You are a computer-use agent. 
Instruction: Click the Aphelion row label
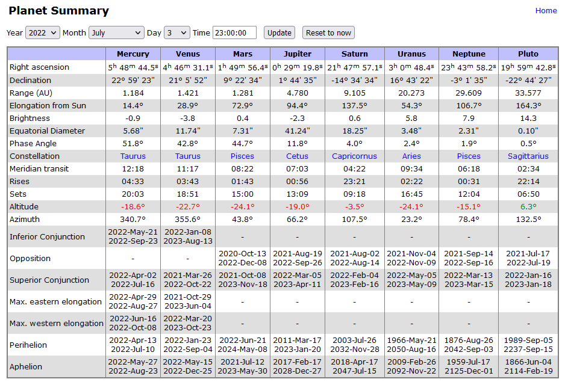click(x=26, y=367)
